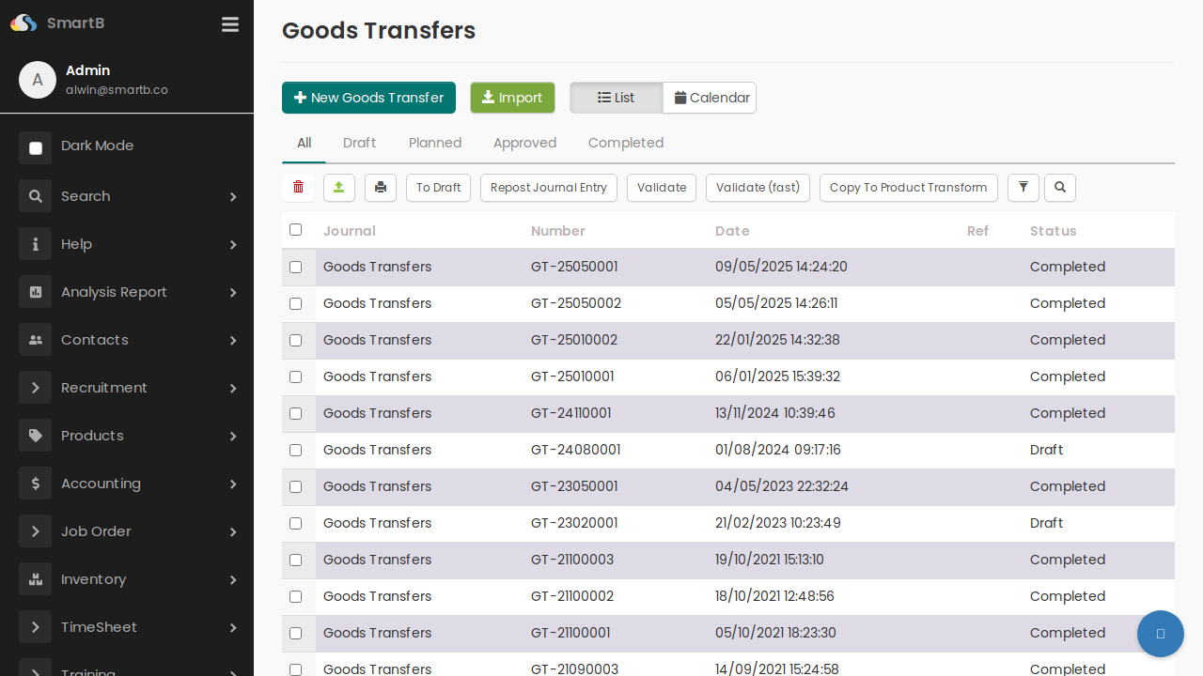Open the print icon in the toolbar
Viewport: 1203px width, 676px height.
380,188
